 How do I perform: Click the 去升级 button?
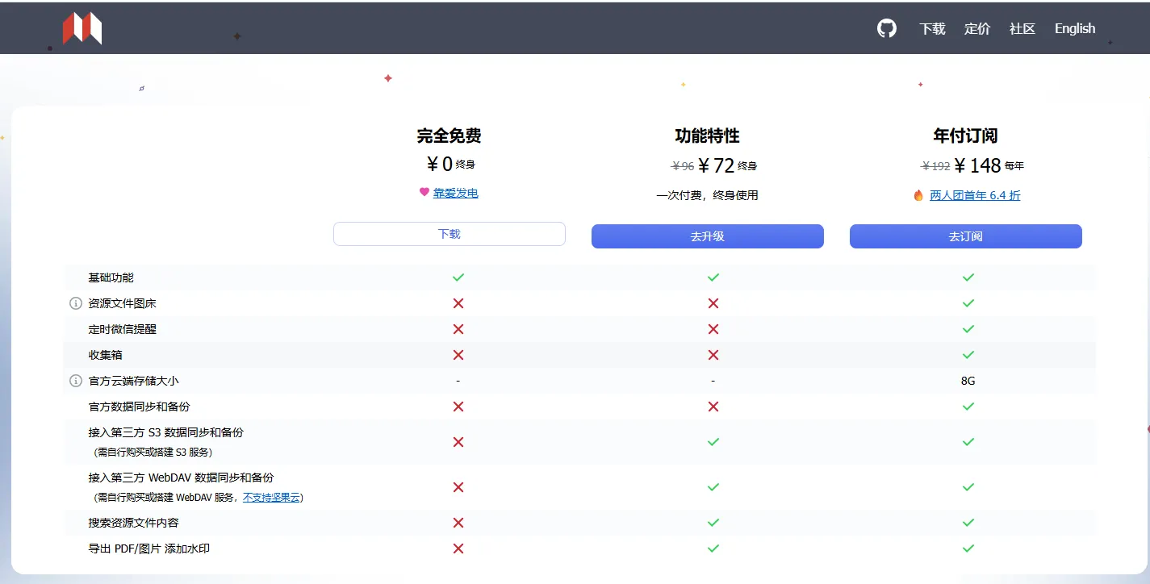[708, 236]
